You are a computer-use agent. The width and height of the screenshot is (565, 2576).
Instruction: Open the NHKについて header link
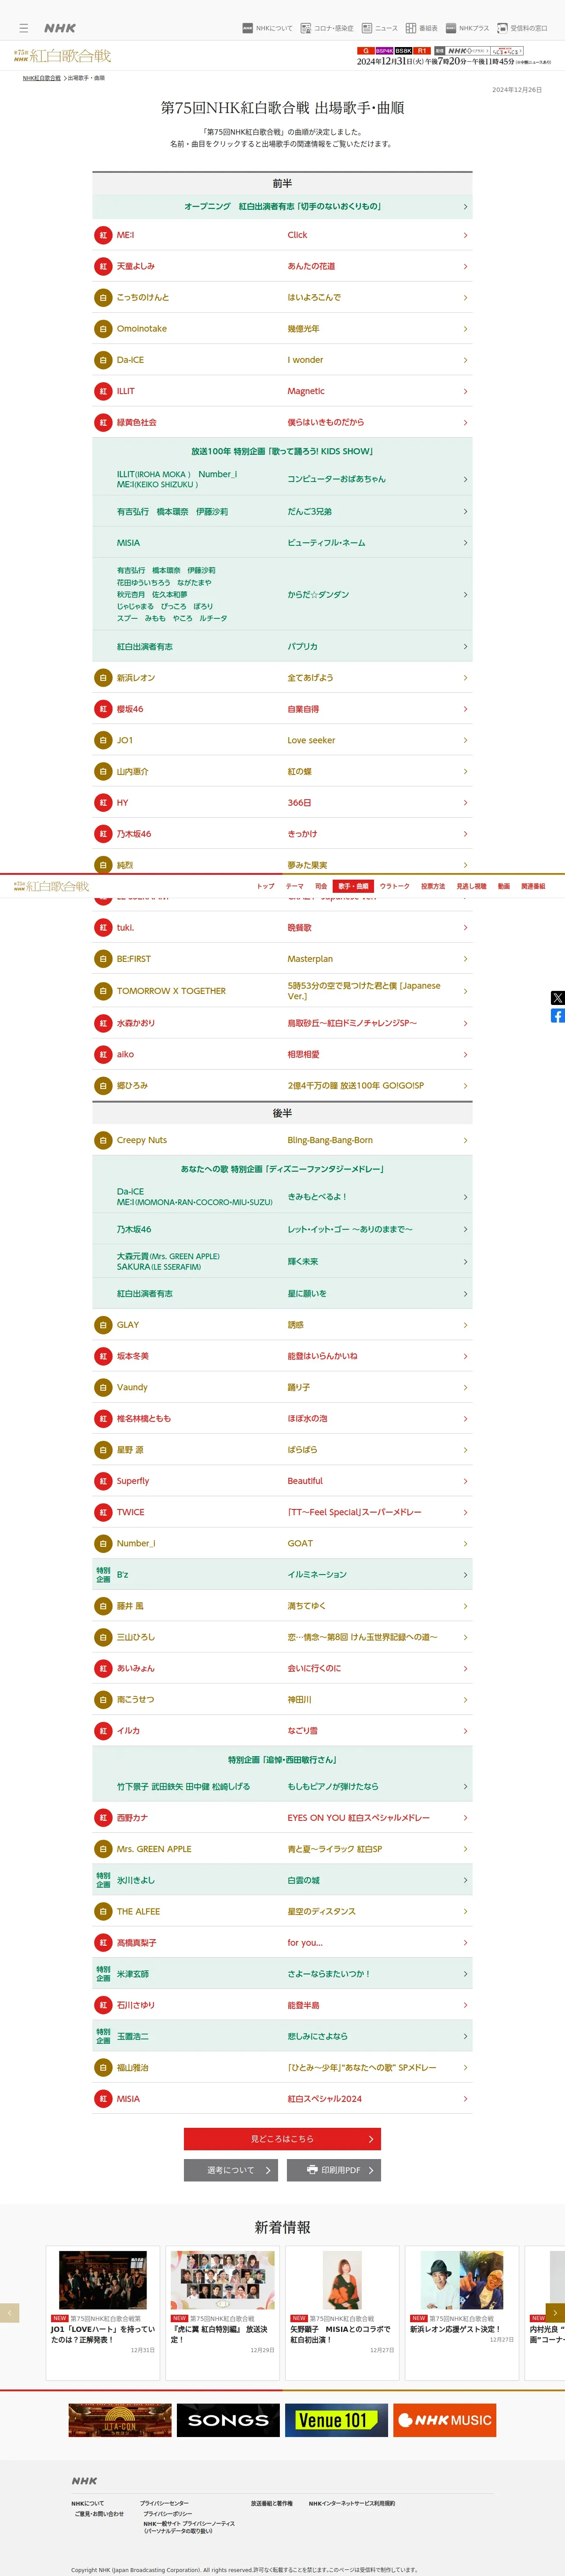(268, 28)
